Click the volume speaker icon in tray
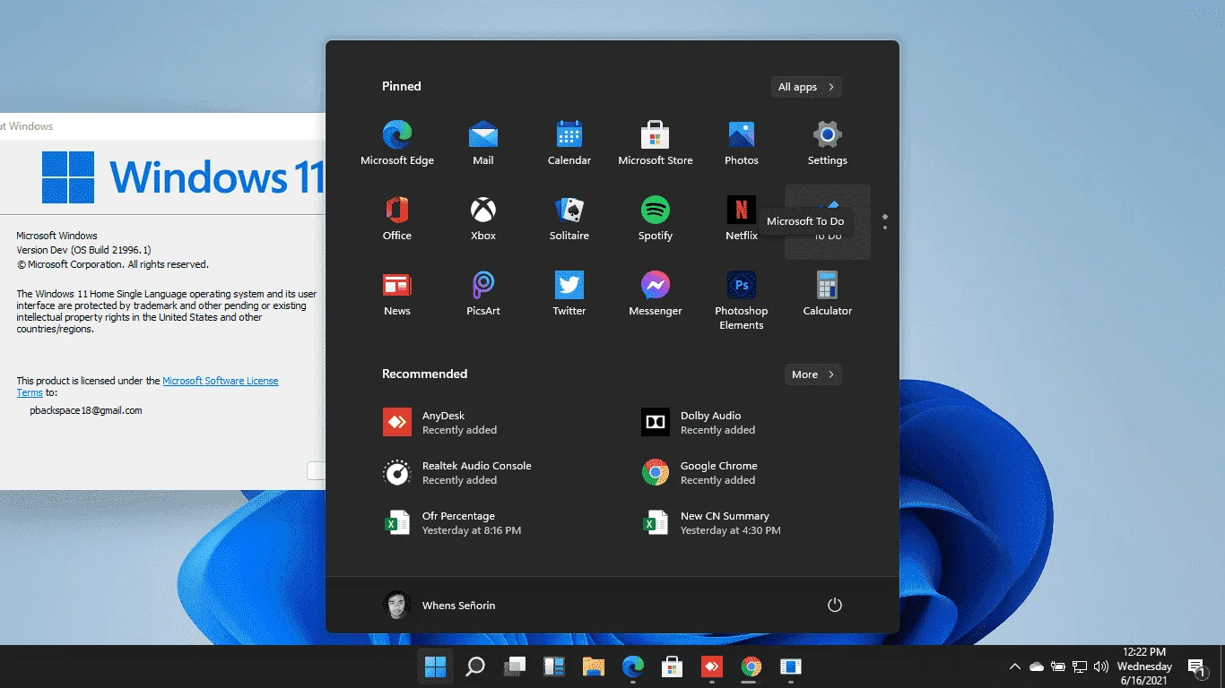This screenshot has height=688, width=1225. tap(1101, 666)
